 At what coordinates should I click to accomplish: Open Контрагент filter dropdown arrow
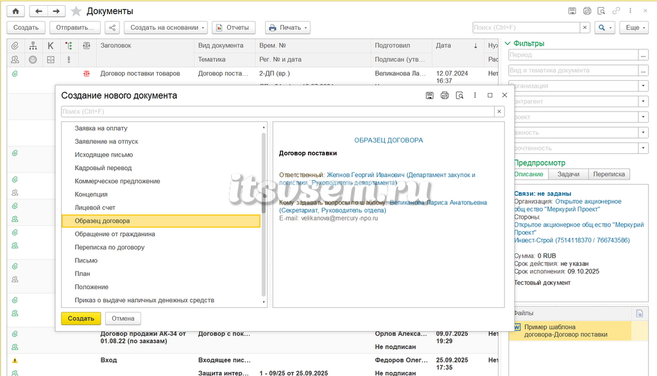tap(643, 101)
